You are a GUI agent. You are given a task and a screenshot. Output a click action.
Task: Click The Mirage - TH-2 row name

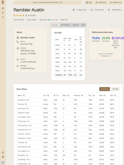click(24, 159)
